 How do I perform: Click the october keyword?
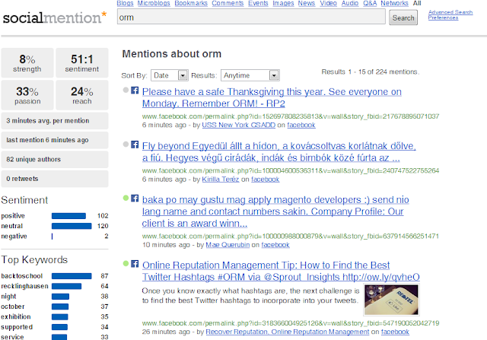[x=12, y=307]
